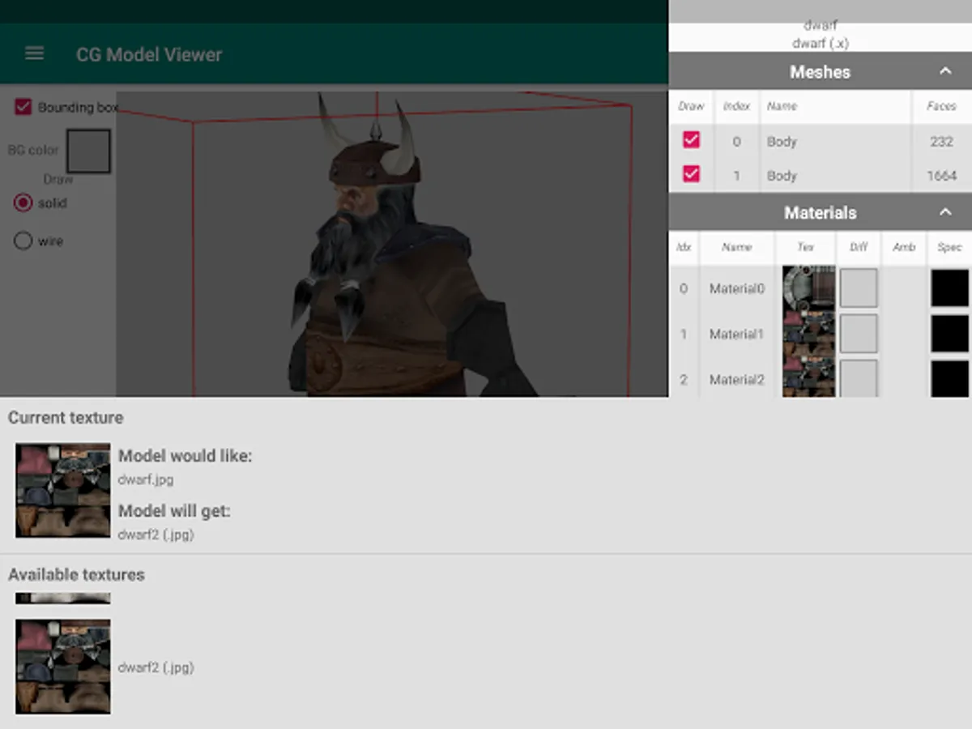The width and height of the screenshot is (972, 729).
Task: Select Material0 name cell
Action: click(x=736, y=288)
